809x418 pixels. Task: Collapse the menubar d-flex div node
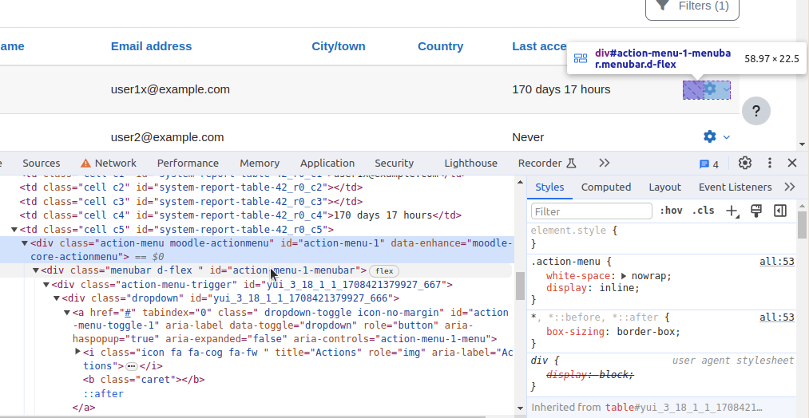pyautogui.click(x=36, y=270)
